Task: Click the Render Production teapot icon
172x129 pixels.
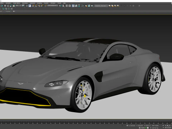Action: pyautogui.click(x=92, y=6)
